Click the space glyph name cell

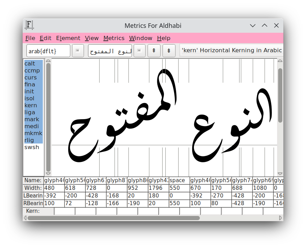(x=179, y=180)
